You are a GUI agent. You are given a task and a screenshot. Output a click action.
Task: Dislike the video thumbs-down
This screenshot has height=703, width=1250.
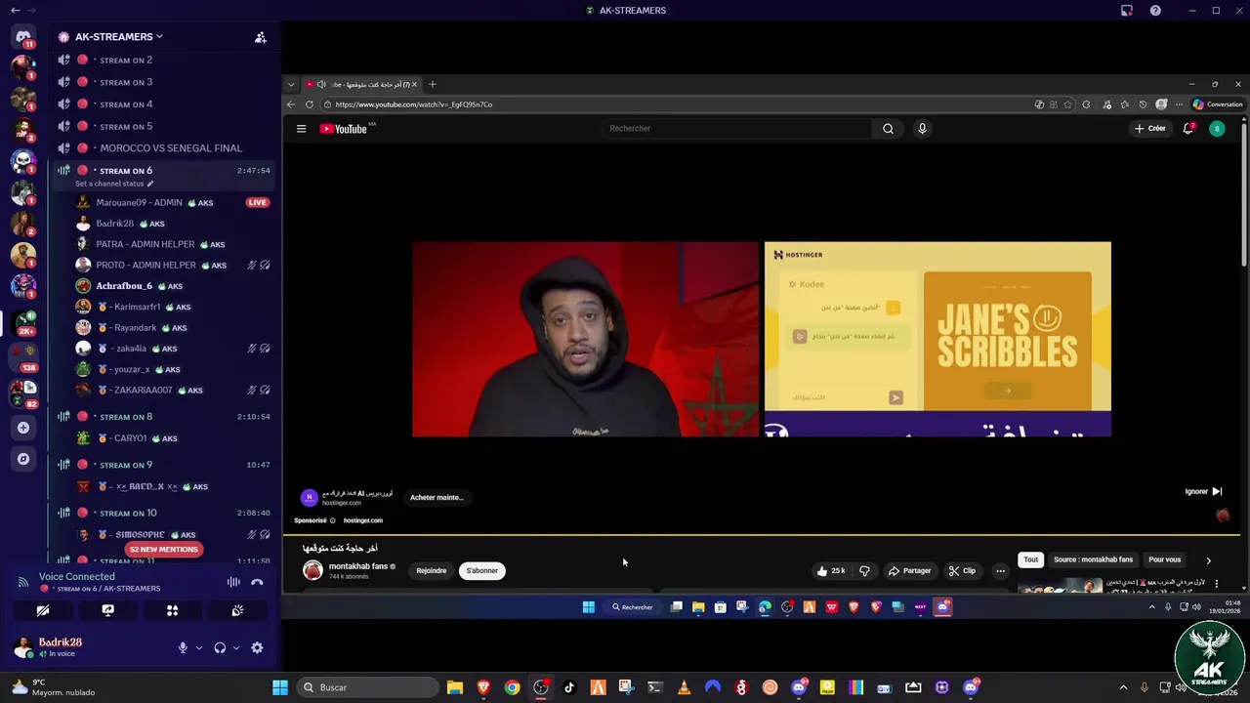(x=864, y=570)
